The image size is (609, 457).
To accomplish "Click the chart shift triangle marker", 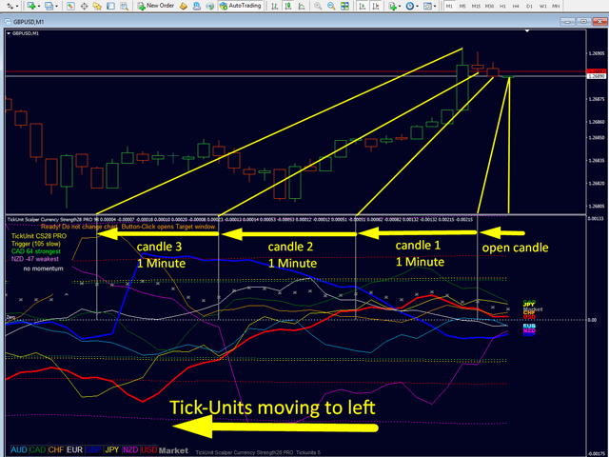I will 527,30.
